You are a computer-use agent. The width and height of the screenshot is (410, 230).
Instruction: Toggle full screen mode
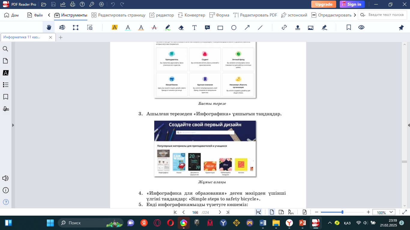pyautogui.click(x=404, y=212)
